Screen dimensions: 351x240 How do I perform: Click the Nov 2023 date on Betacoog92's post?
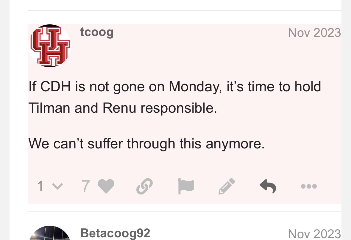click(x=314, y=234)
